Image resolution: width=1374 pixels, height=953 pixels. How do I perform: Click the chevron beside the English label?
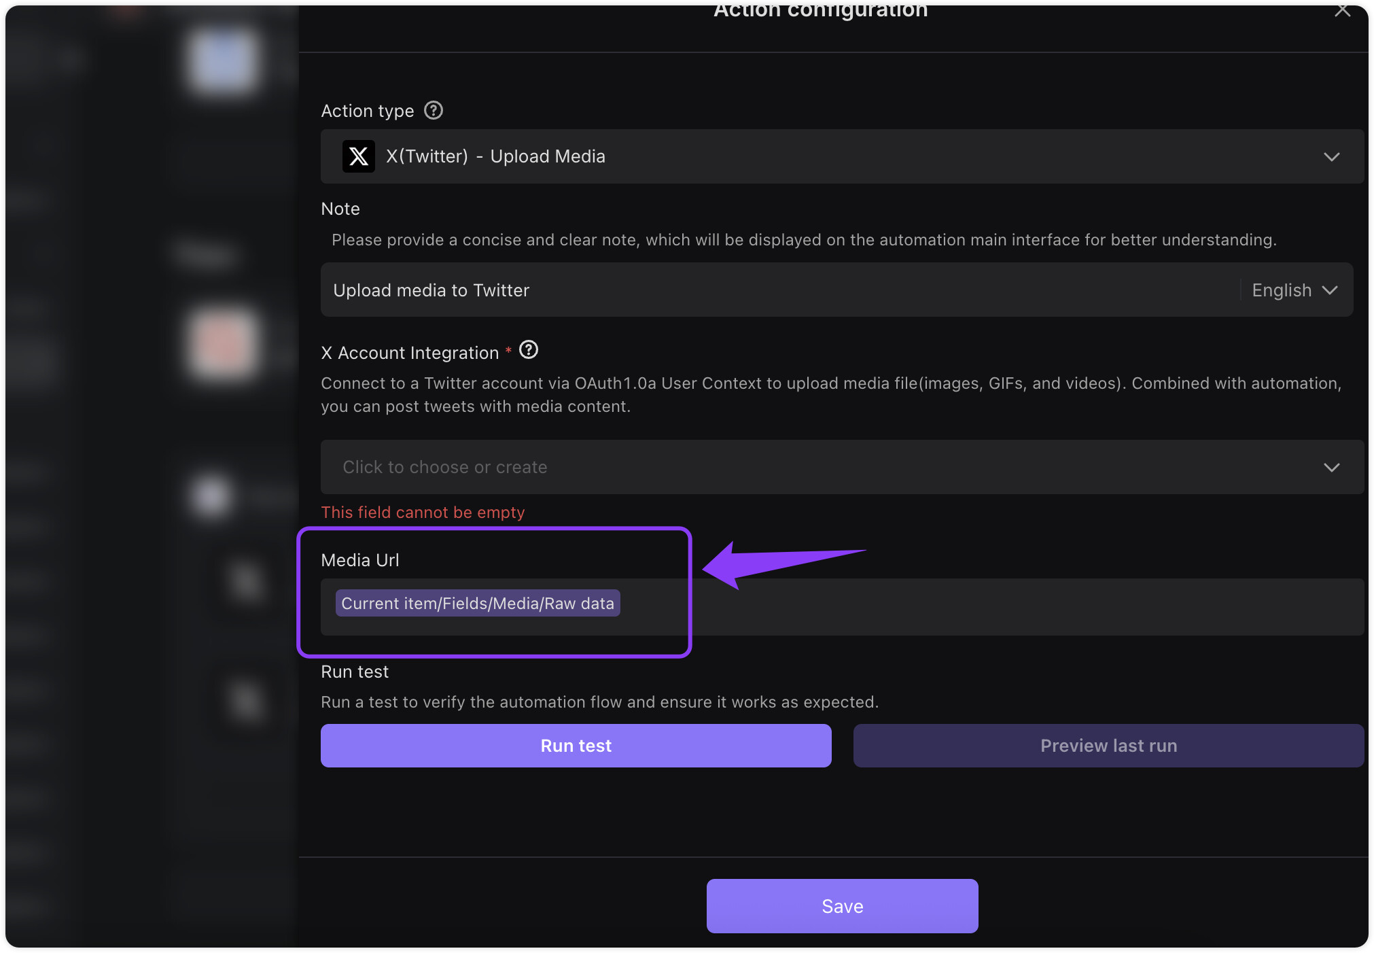[x=1330, y=290]
